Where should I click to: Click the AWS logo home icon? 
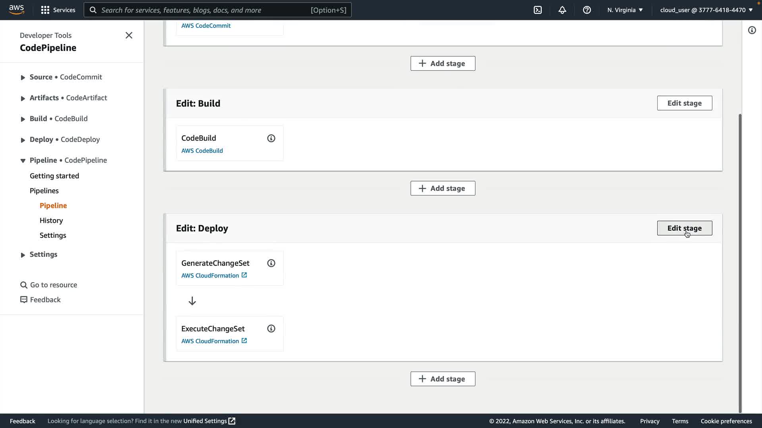17,10
